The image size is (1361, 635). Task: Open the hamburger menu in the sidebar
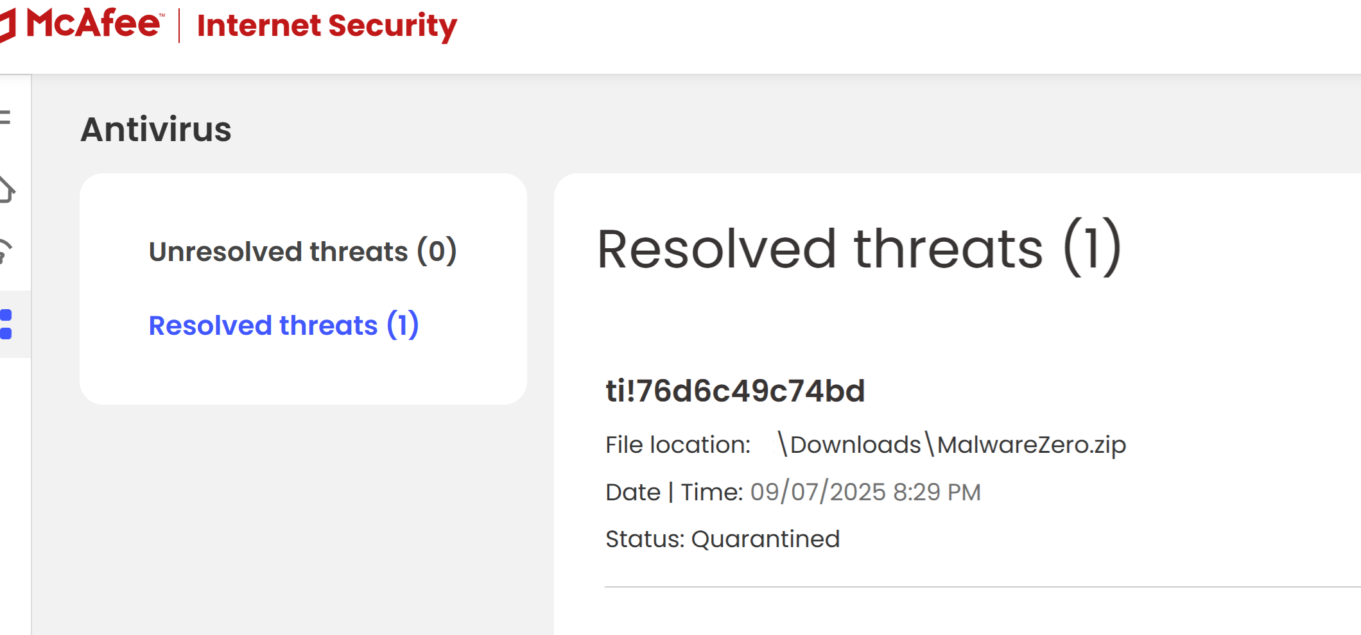(5, 117)
